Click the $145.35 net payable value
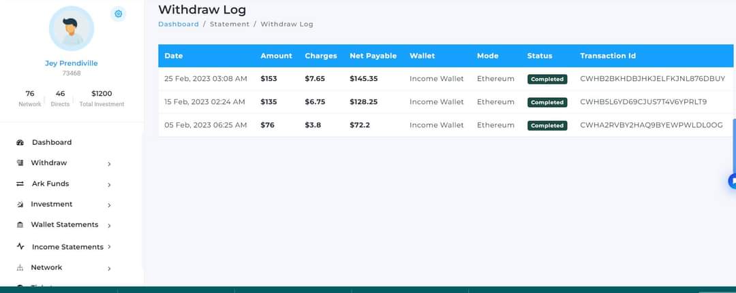This screenshot has width=736, height=293. pyautogui.click(x=364, y=79)
